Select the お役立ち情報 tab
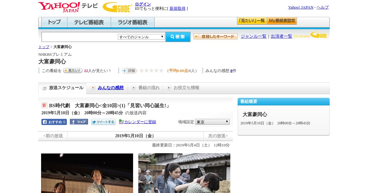368x193 pixels. coord(183,88)
